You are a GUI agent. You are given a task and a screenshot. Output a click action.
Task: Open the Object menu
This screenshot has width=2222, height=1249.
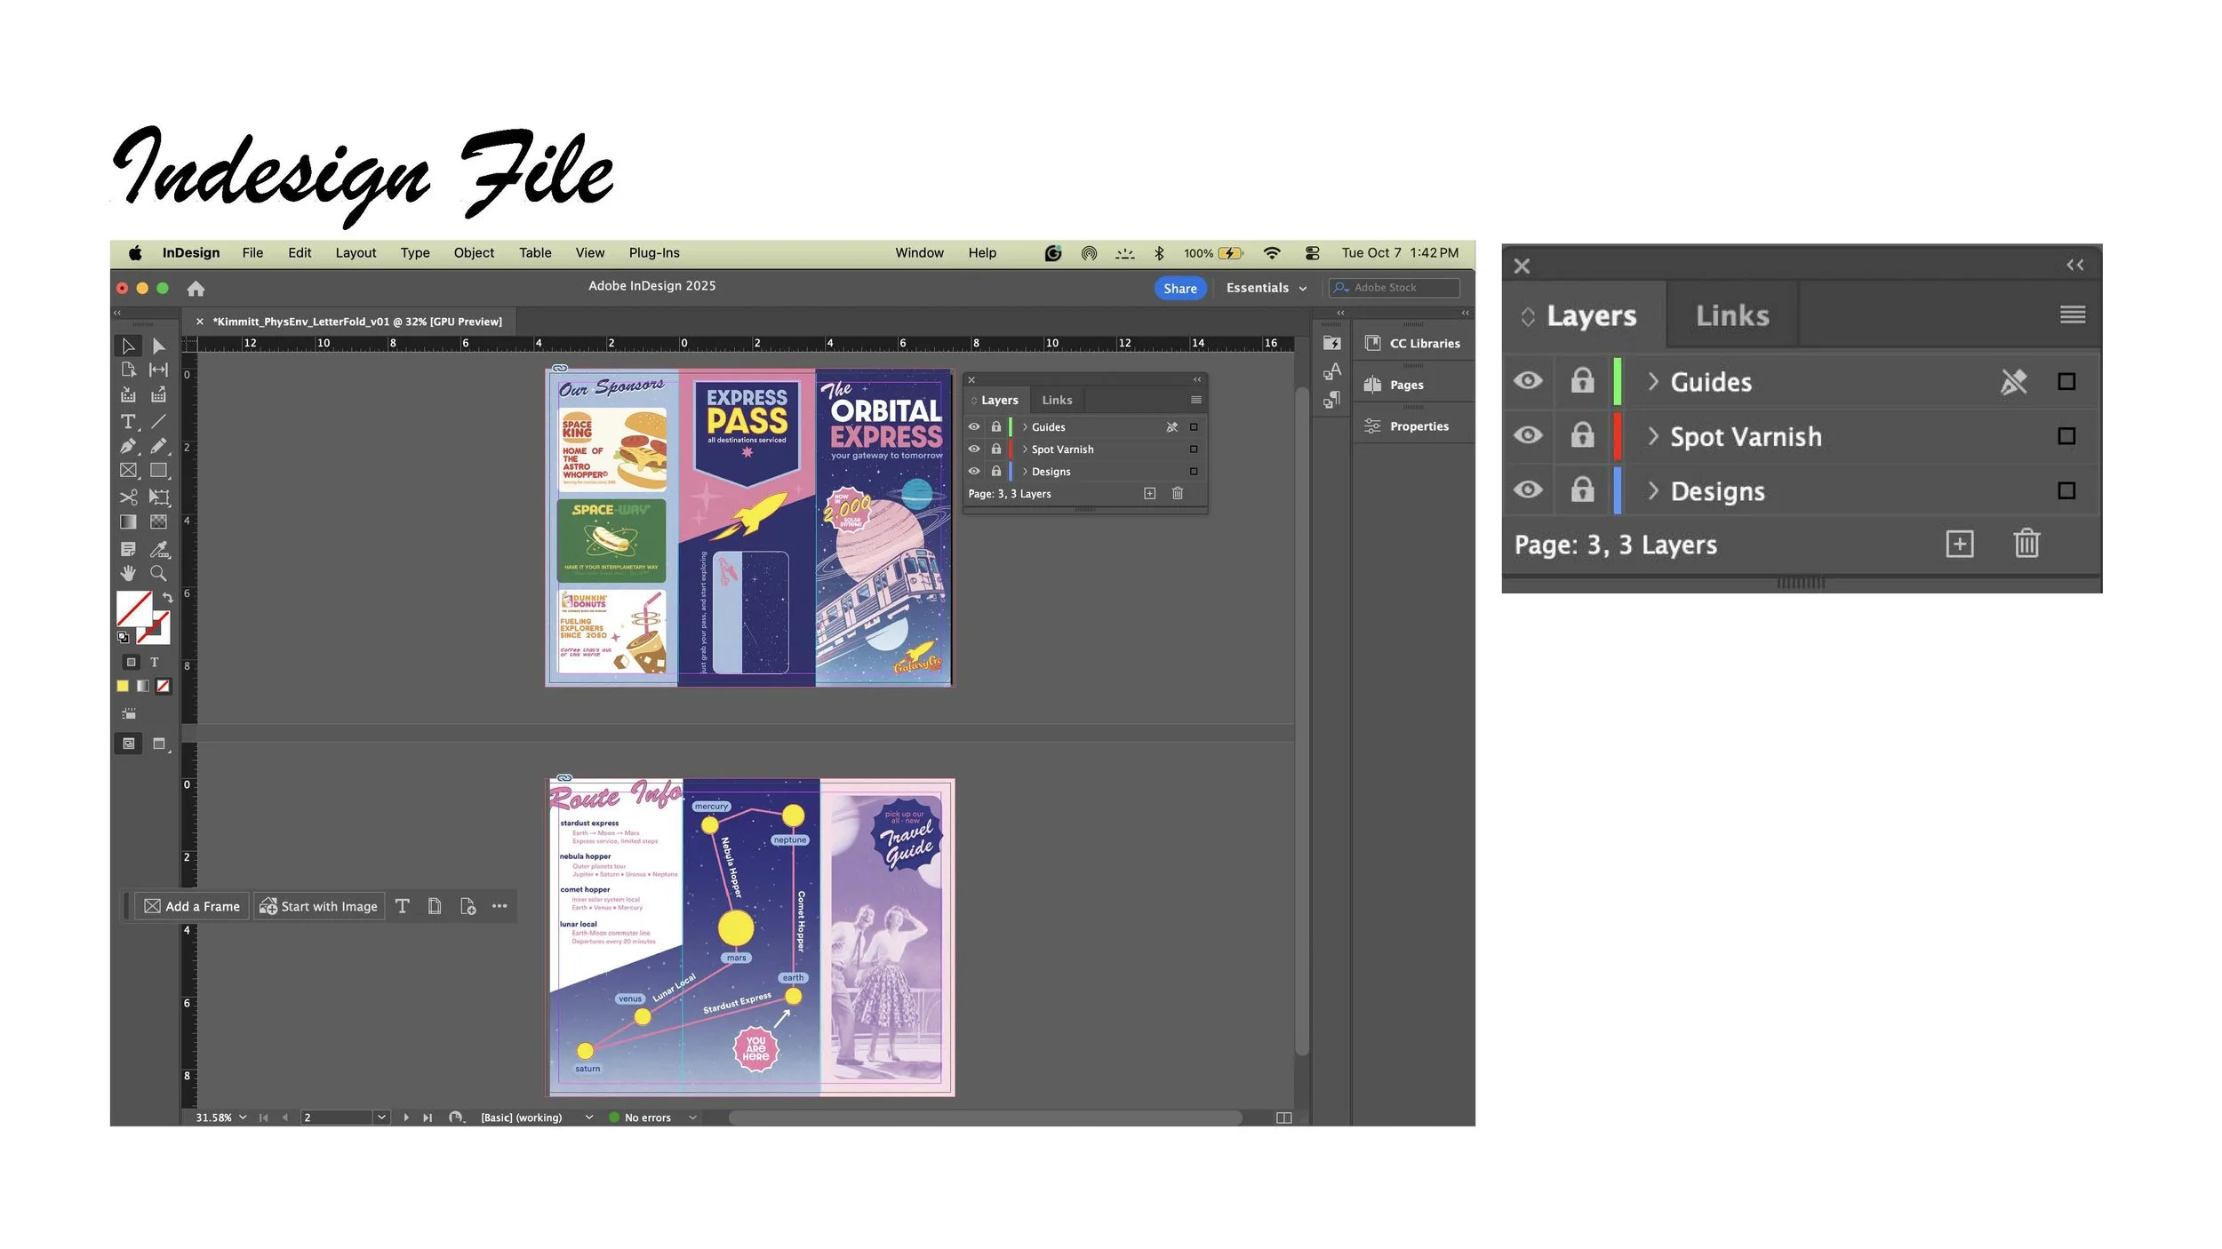click(474, 253)
